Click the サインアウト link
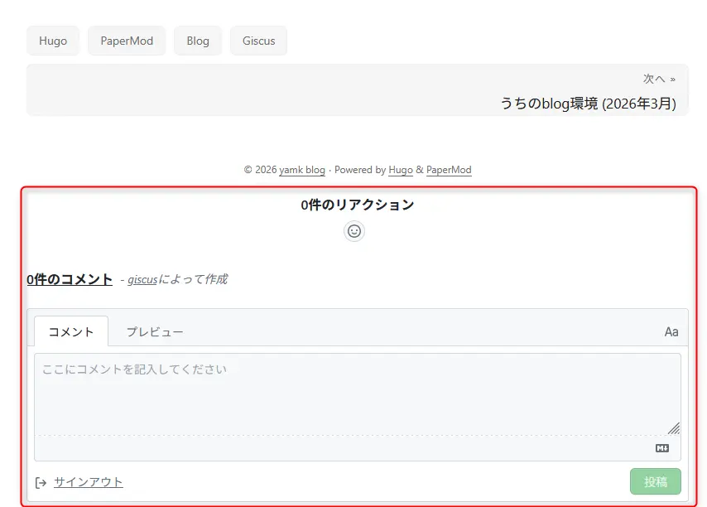 coord(89,482)
